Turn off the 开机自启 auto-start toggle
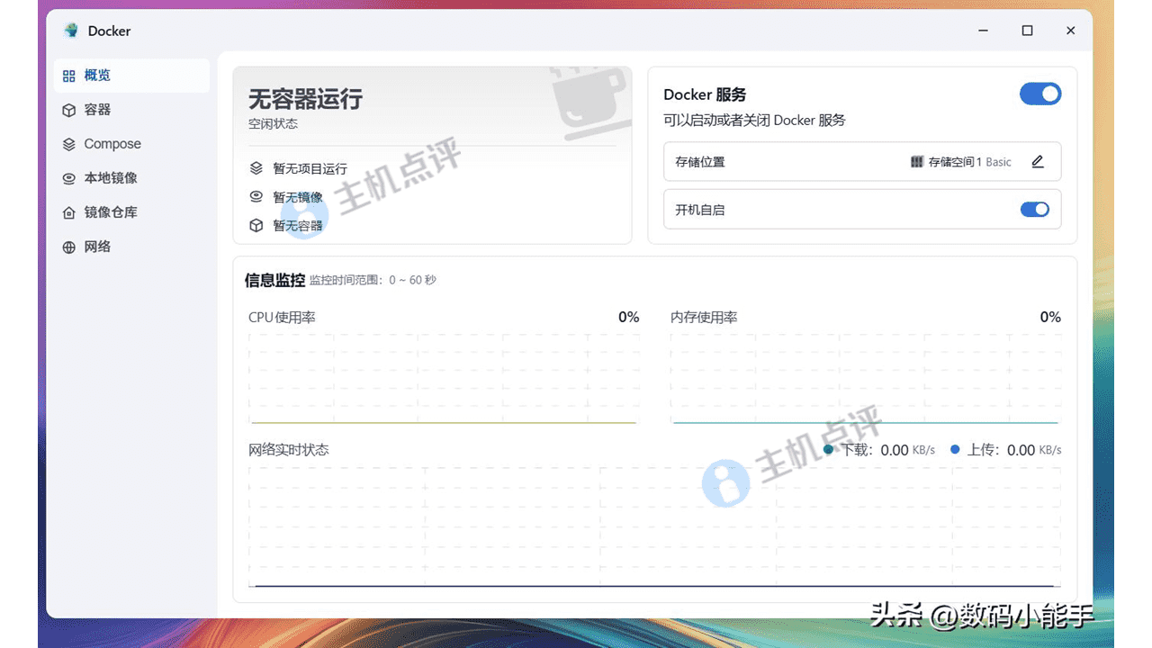This screenshot has width=1152, height=648. pyautogui.click(x=1035, y=209)
